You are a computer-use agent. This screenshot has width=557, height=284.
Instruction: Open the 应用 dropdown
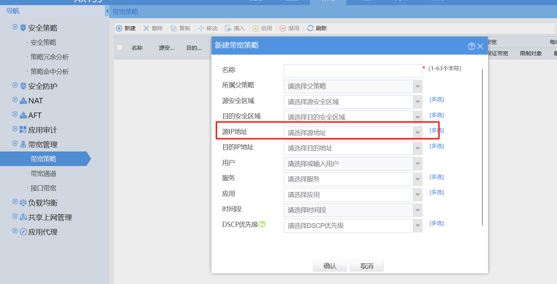coord(418,195)
